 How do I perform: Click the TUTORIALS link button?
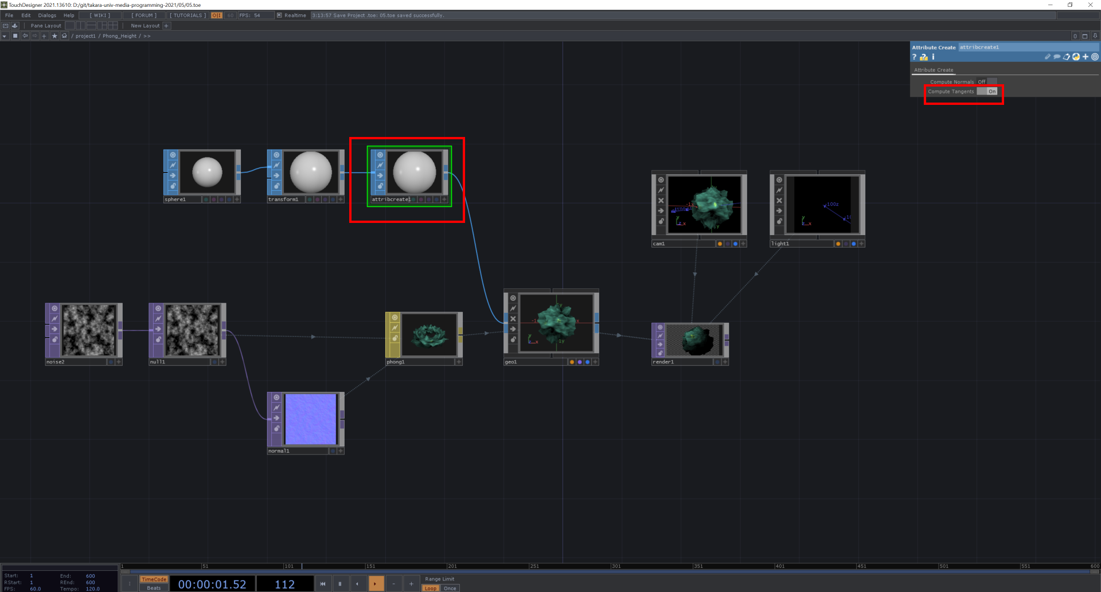tap(188, 15)
